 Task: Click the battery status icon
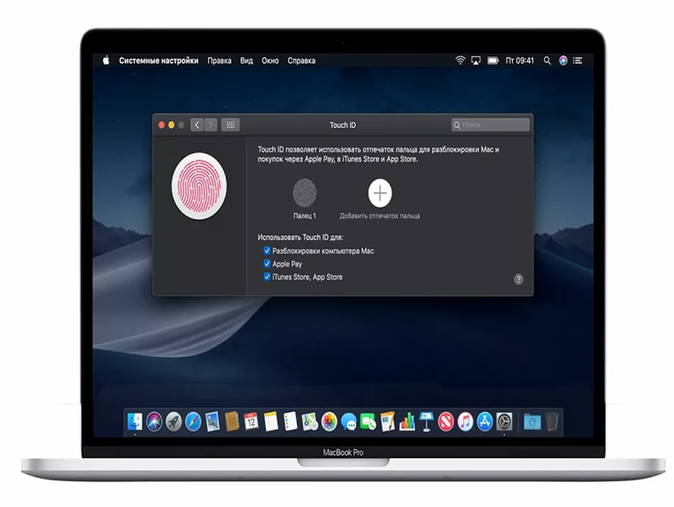coord(493,60)
